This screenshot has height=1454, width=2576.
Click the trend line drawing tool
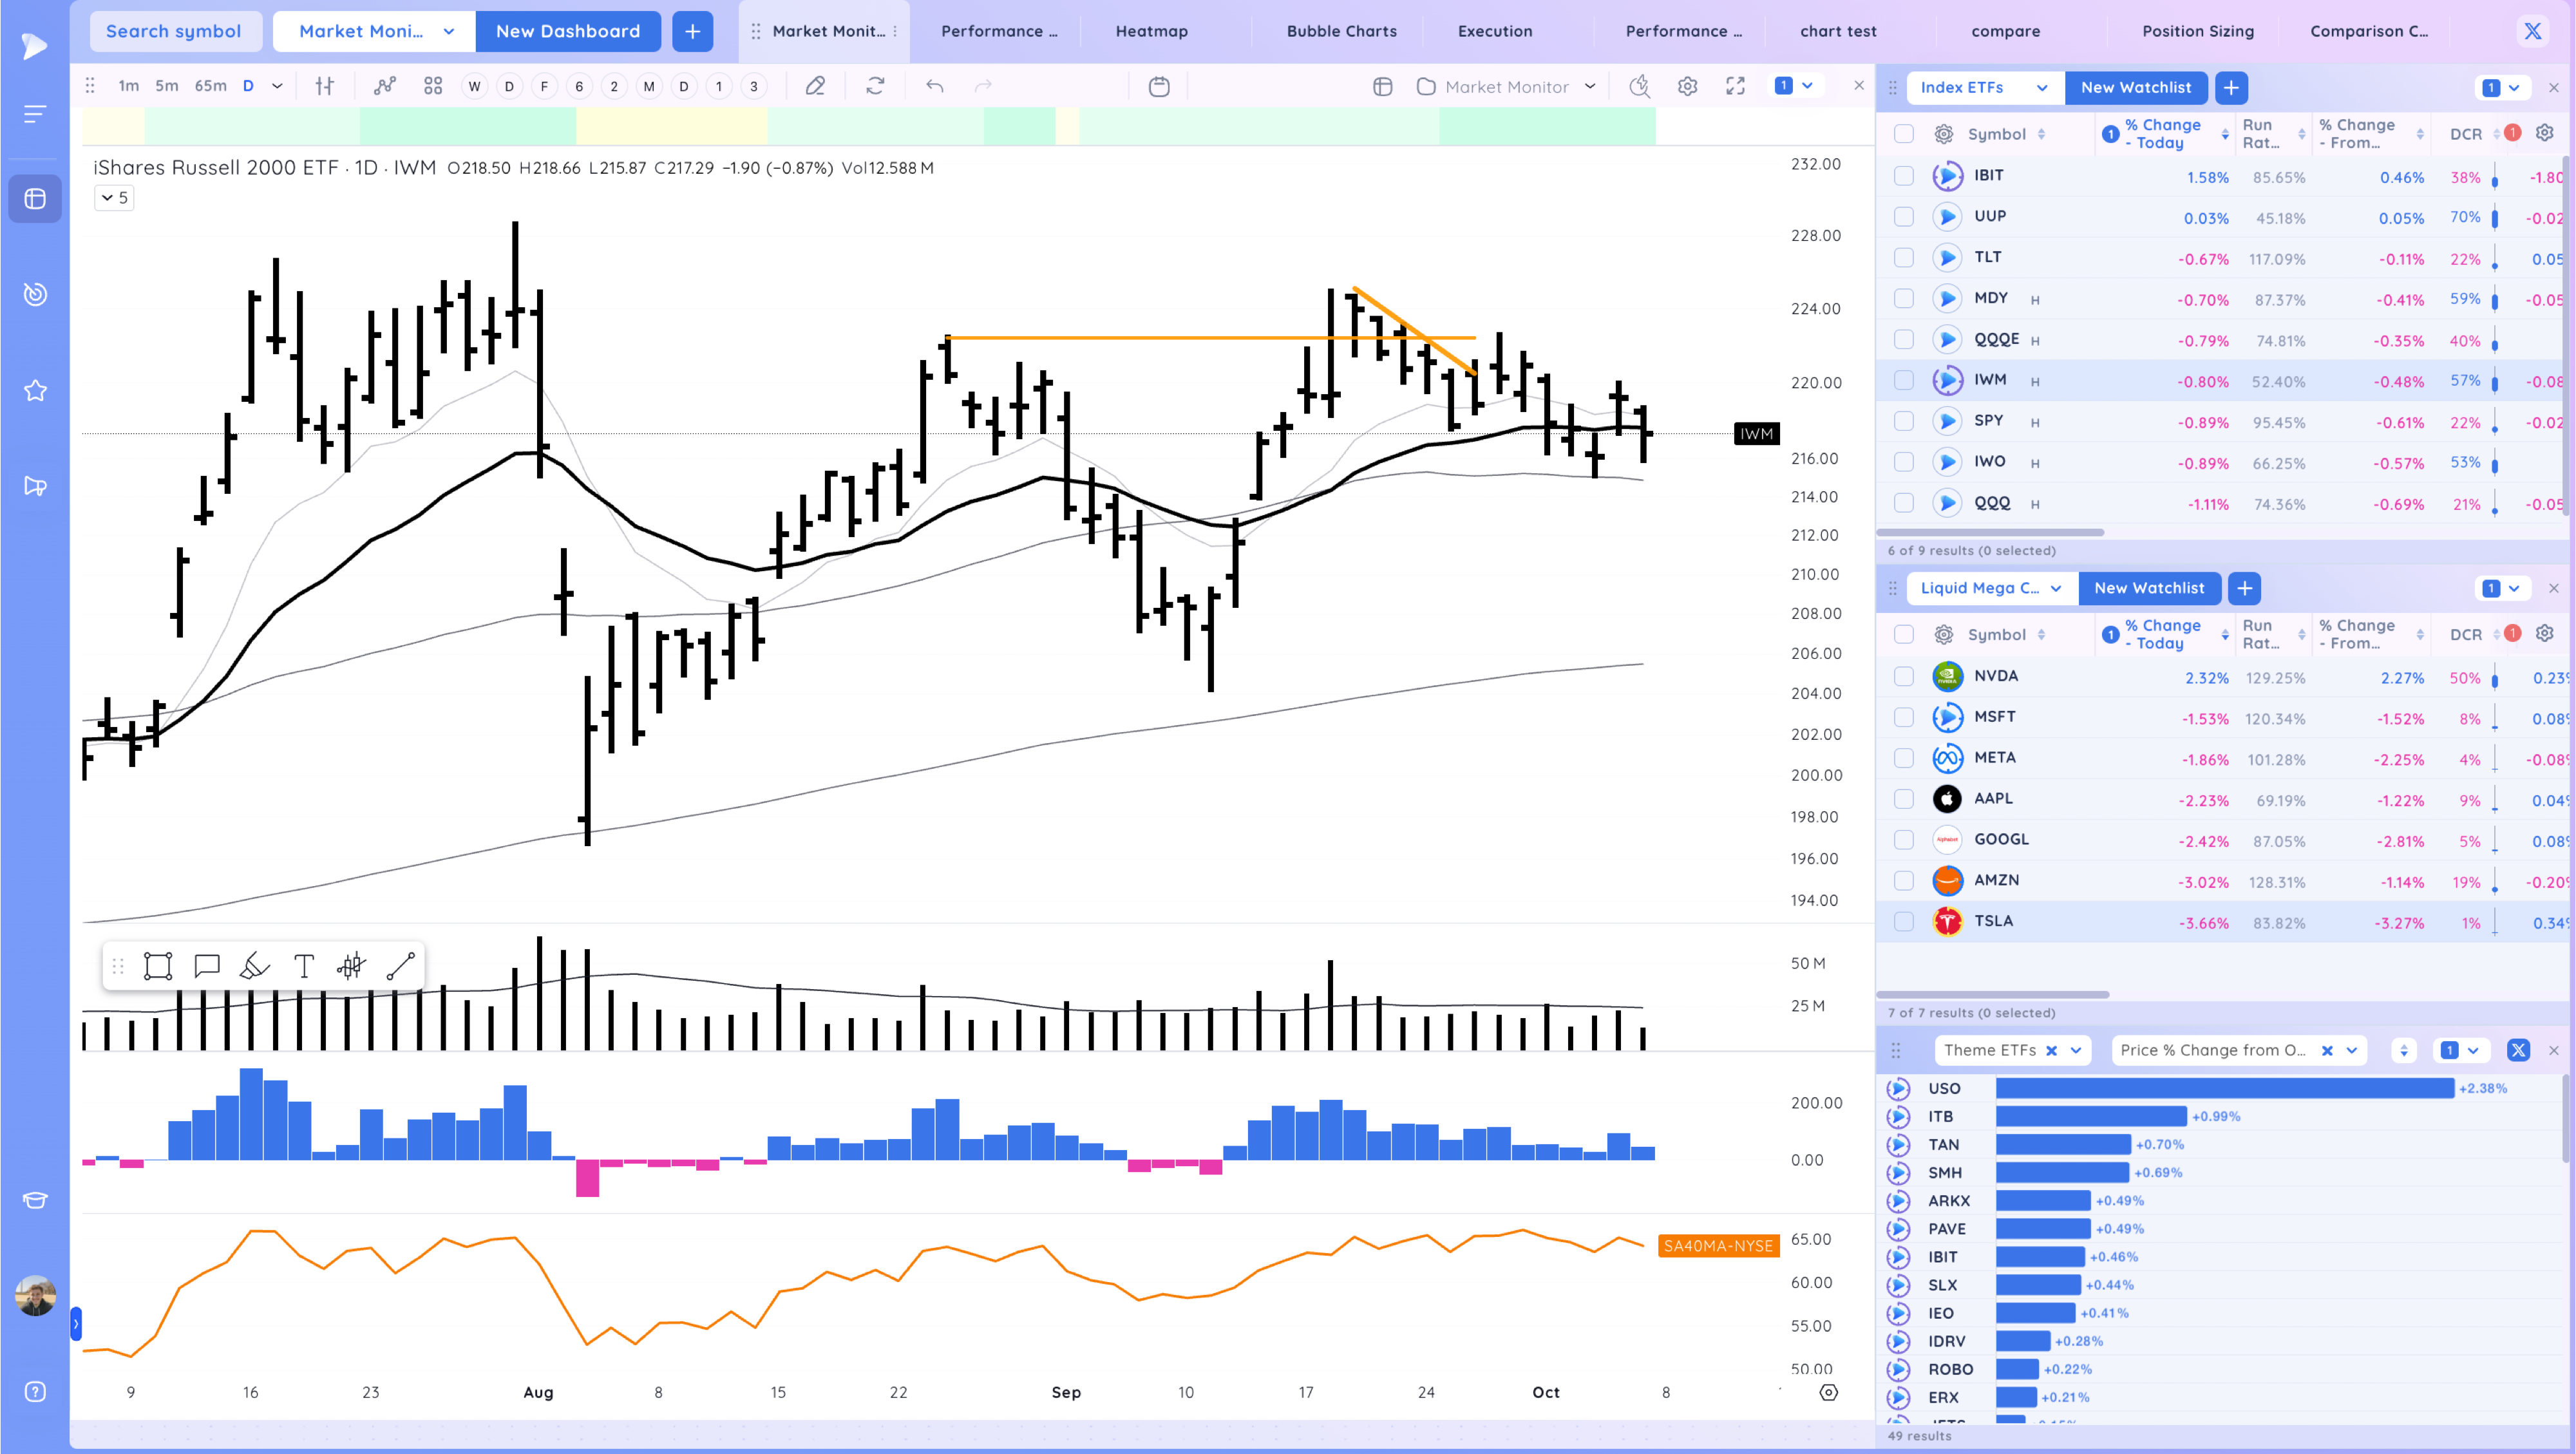(400, 966)
